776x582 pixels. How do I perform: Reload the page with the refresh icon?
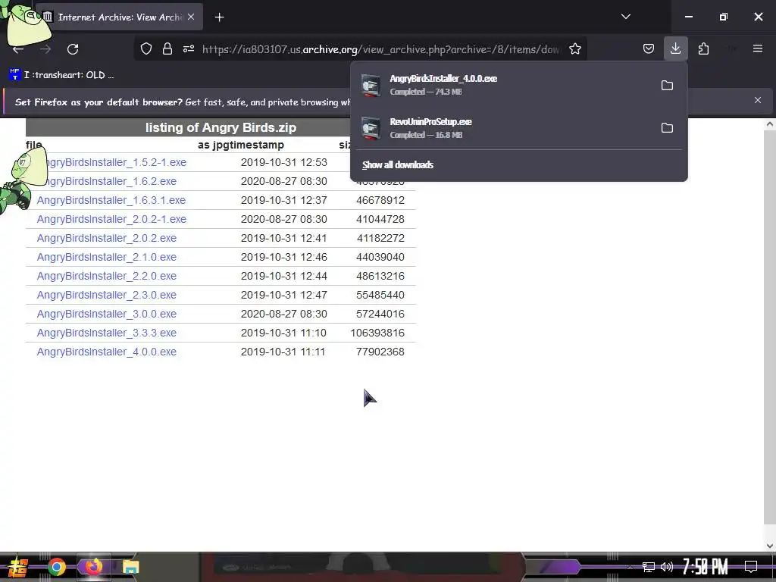click(x=73, y=49)
